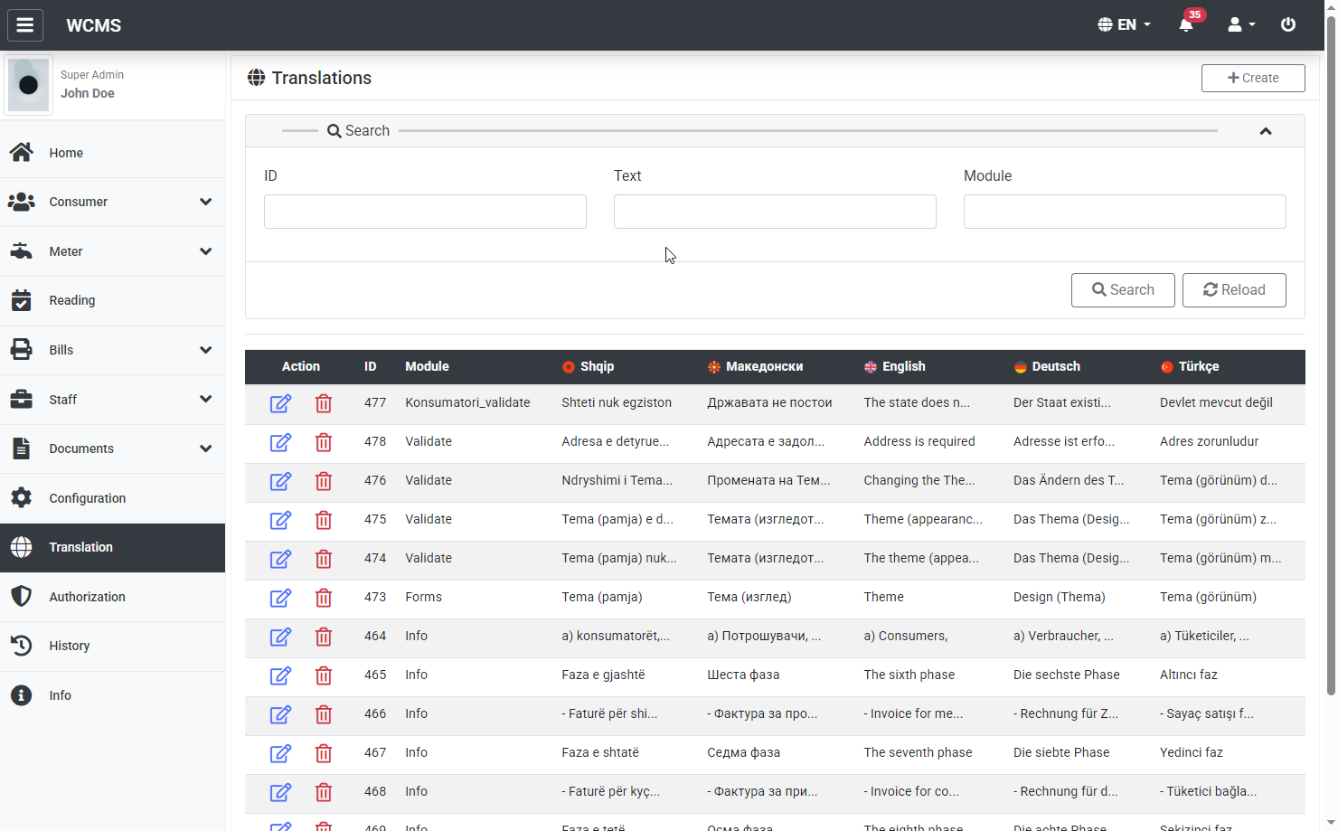Select cell 'The sixth phase'

point(909,675)
